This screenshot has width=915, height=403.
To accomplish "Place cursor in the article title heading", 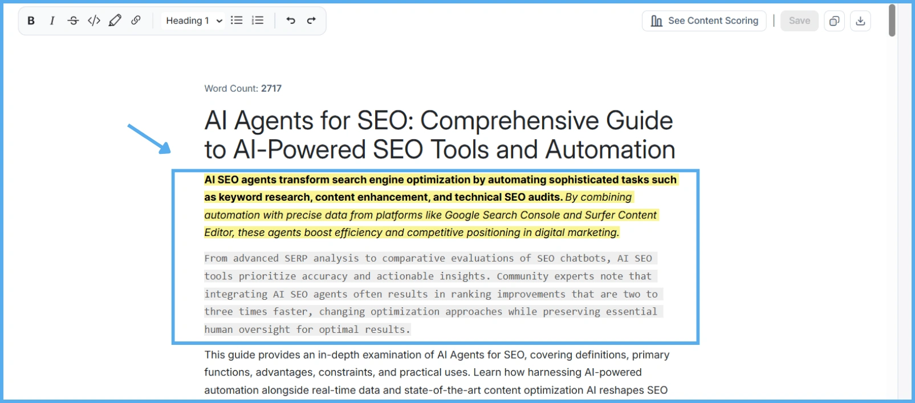I will pos(439,135).
